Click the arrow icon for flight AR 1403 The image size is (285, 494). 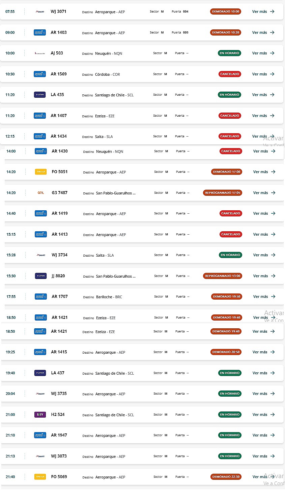(272, 33)
